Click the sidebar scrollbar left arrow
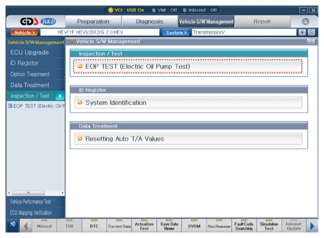This screenshot has height=238, width=324. 9,193
